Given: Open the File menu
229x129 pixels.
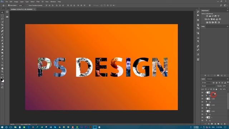Looking at the screenshot, I should (x=6, y=1).
